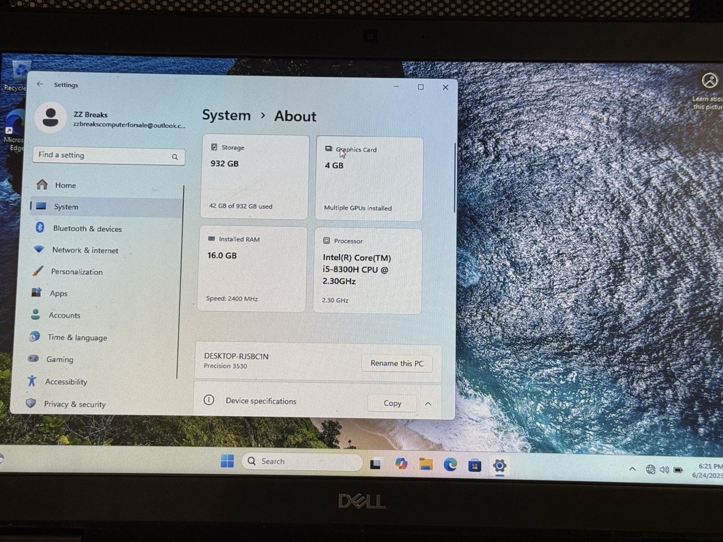Click the Accessibility figure icon
This screenshot has height=542, width=723.
coord(32,381)
